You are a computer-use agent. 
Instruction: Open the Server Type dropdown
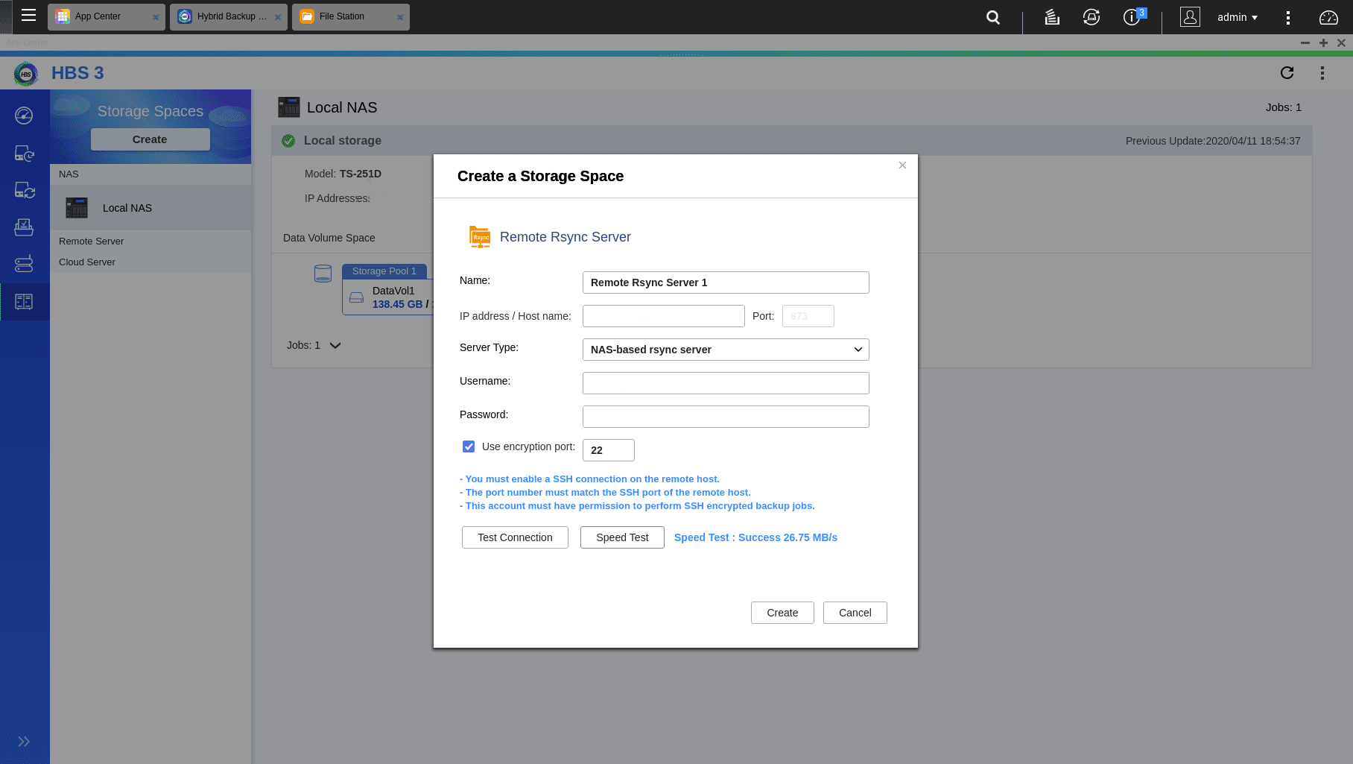click(726, 350)
